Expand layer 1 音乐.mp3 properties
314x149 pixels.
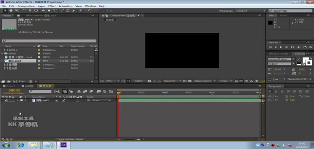18,100
